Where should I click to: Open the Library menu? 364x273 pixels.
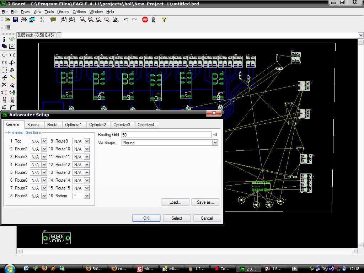click(x=63, y=12)
